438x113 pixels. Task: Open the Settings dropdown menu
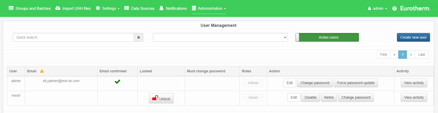pos(108,8)
